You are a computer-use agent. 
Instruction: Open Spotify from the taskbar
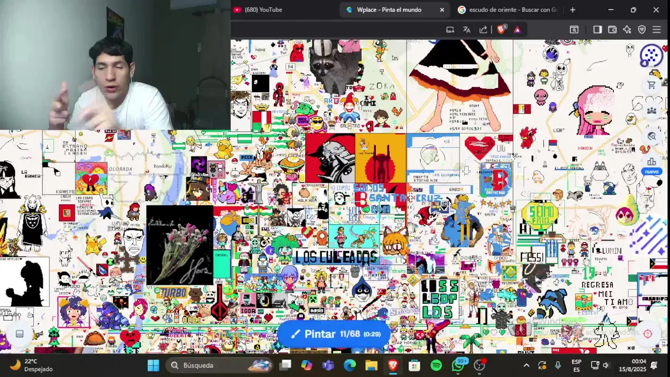click(x=436, y=365)
